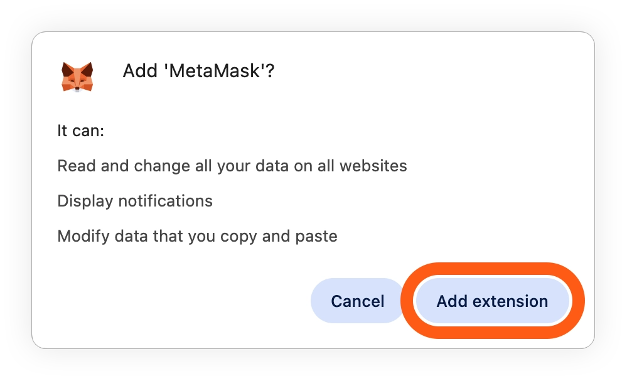Viewport: 627px width, 381px height.
Task: Click the "It can:" label
Action: (81, 131)
